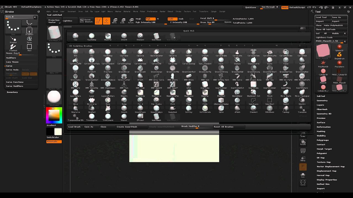
Task: Select the InsertCube brush
Action: 205,85
